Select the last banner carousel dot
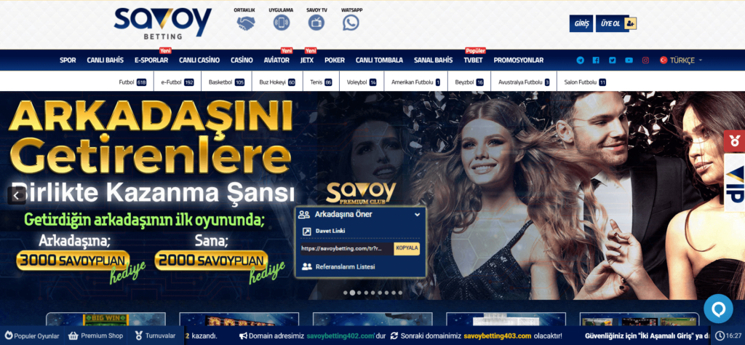This screenshot has height=345, width=745. coord(401,293)
